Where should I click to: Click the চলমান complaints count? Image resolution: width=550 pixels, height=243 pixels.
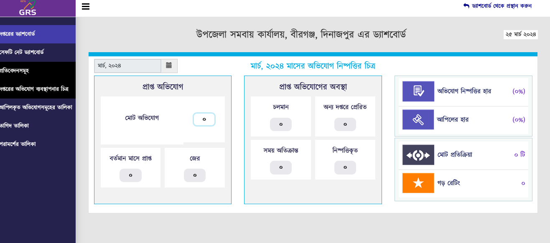point(280,124)
